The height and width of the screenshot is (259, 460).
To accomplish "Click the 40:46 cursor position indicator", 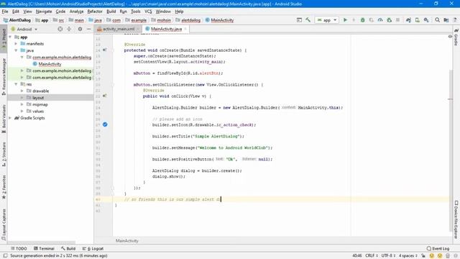I will point(356,256).
